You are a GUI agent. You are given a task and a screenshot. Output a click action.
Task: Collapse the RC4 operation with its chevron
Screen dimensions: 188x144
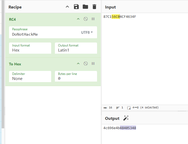(x=78, y=19)
